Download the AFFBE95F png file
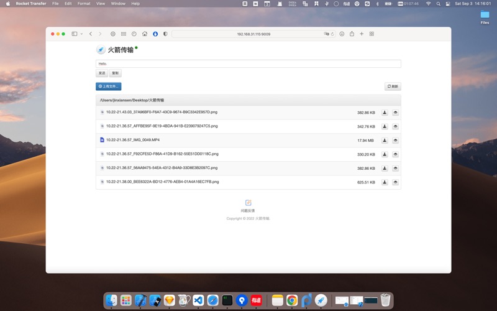Viewport: 497px width, 311px height. point(385,126)
